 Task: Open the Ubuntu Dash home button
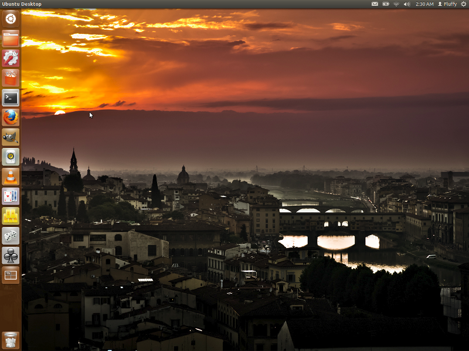[x=10, y=18]
